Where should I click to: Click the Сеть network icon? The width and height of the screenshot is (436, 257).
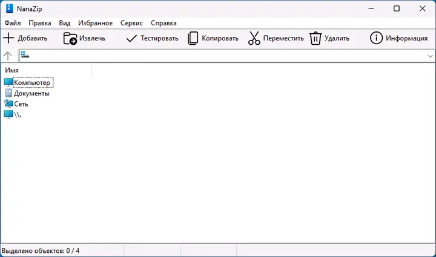point(8,103)
